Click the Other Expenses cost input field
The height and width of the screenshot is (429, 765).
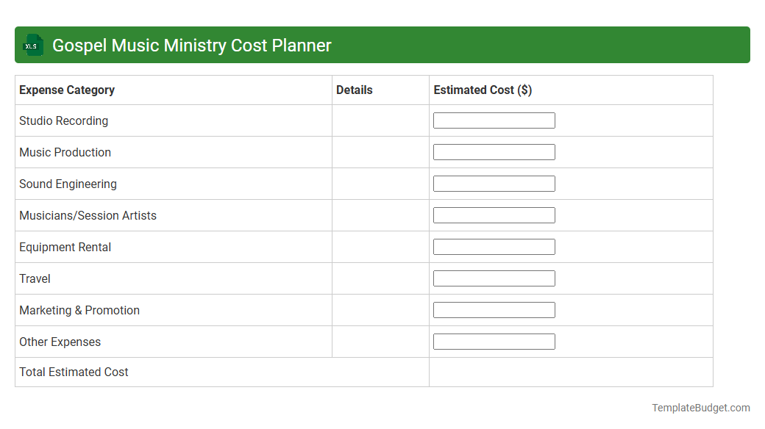[x=494, y=341]
